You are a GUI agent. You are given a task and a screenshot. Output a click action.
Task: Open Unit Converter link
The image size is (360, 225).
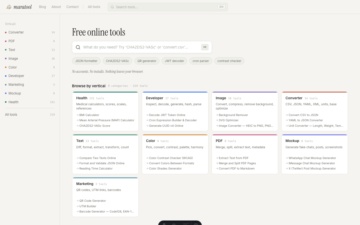click(314, 126)
